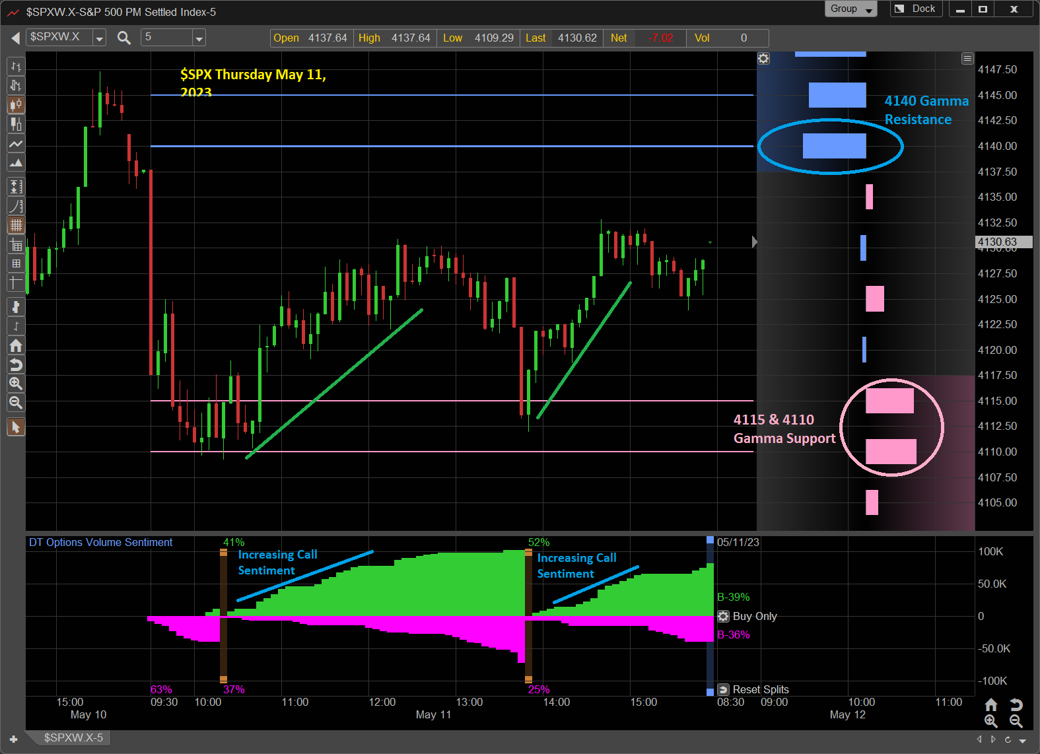
Task: Click zoom out icon at bottom-right corner
Action: click(1017, 722)
